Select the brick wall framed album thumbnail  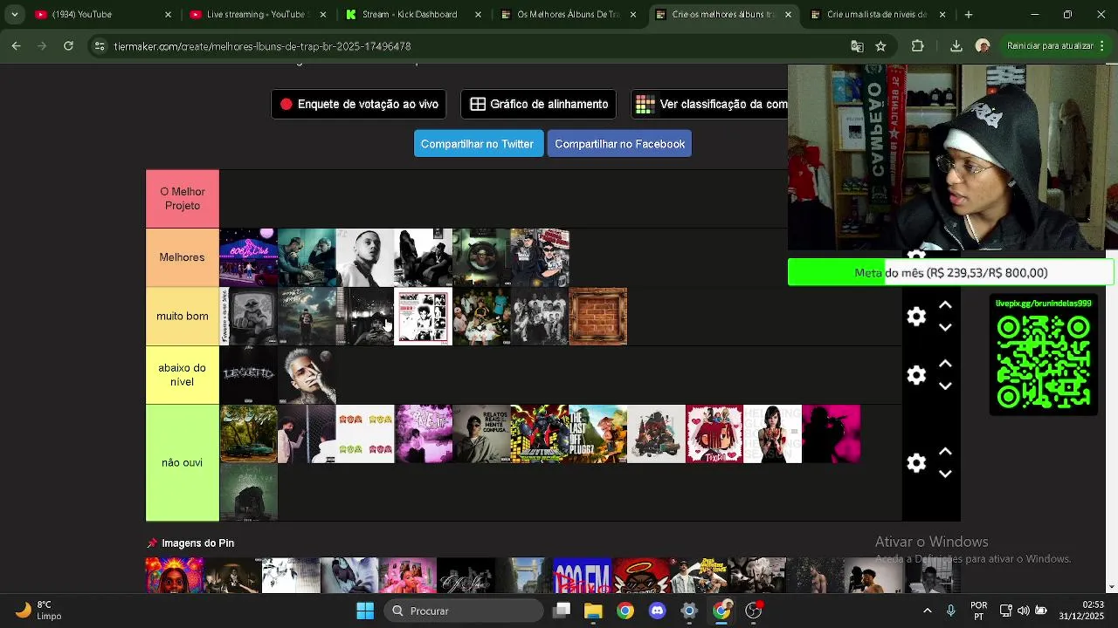pyautogui.click(x=598, y=317)
